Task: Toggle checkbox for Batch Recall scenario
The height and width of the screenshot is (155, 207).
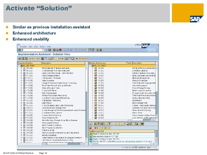Action: (24, 103)
